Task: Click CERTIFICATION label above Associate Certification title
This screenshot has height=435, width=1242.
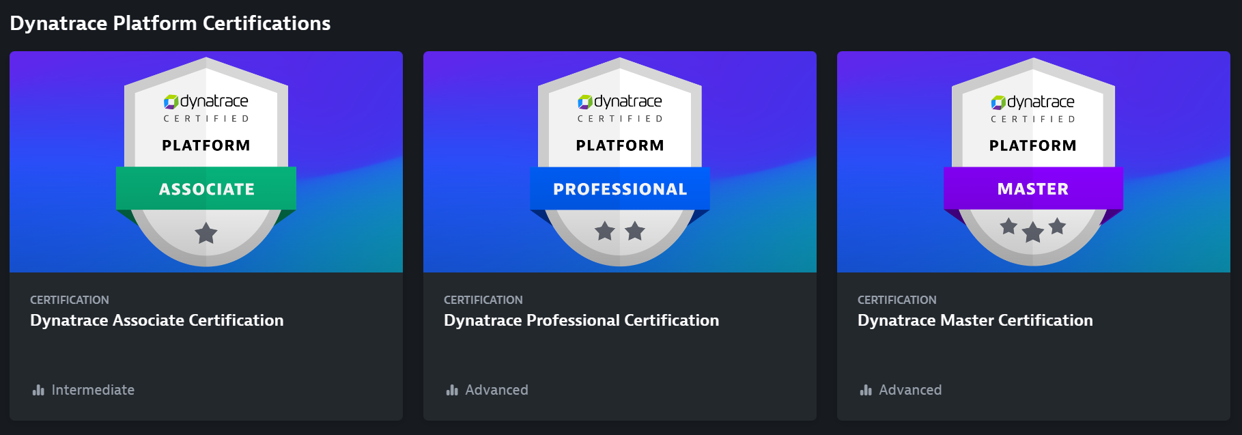Action: [x=70, y=300]
